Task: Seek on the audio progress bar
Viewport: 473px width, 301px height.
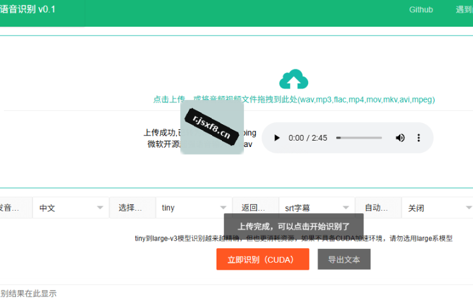Action: [x=359, y=138]
